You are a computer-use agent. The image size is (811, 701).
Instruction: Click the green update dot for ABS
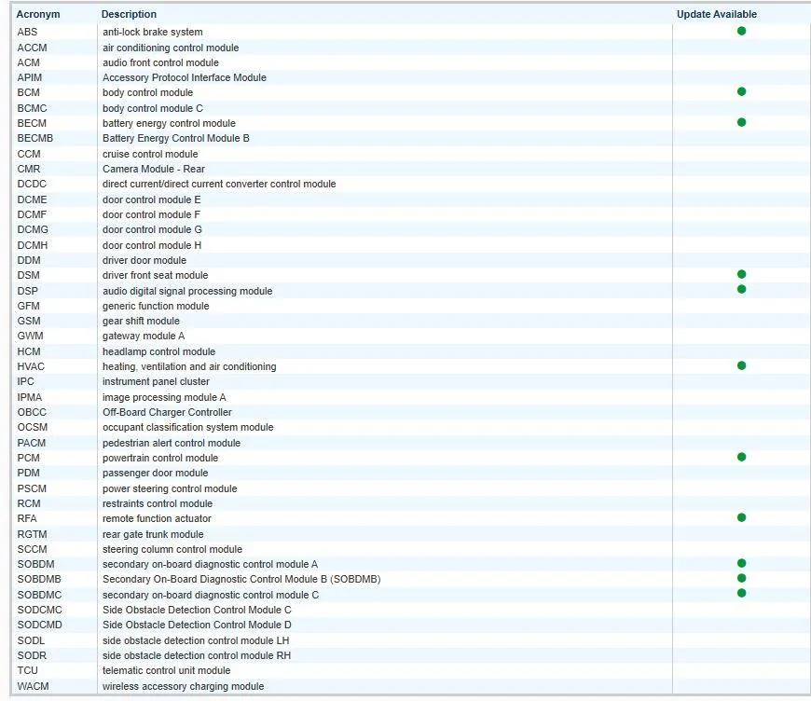pos(741,31)
